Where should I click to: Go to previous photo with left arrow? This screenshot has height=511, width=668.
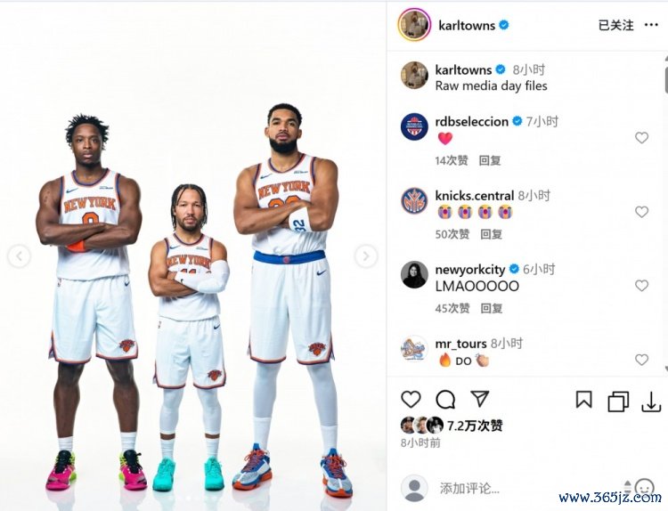point(20,255)
